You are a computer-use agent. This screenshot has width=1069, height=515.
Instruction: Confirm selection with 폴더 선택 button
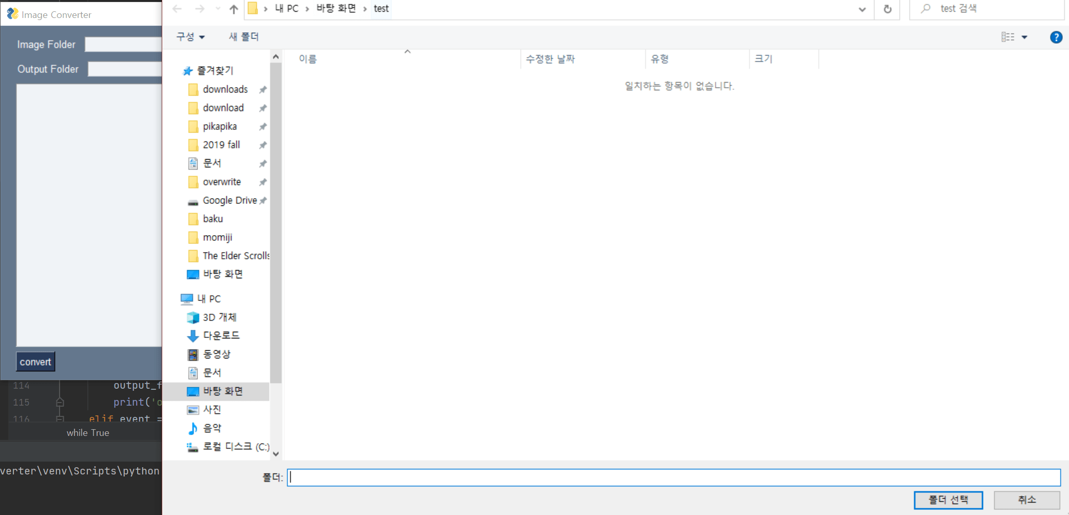(x=948, y=500)
